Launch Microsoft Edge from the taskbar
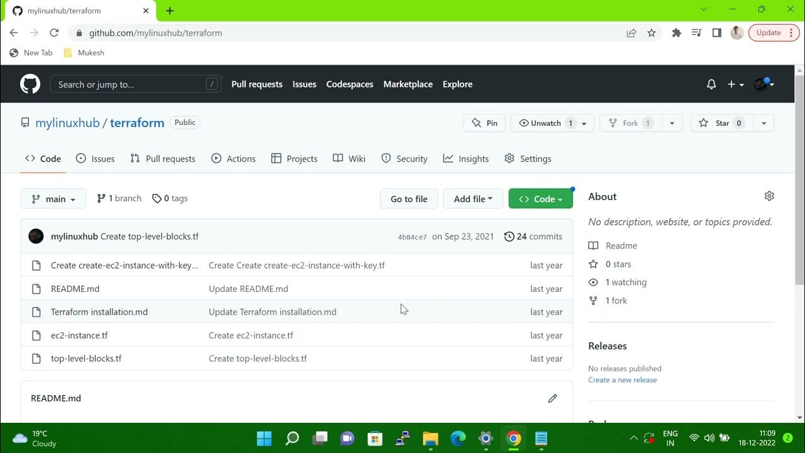The image size is (805, 453). click(458, 438)
